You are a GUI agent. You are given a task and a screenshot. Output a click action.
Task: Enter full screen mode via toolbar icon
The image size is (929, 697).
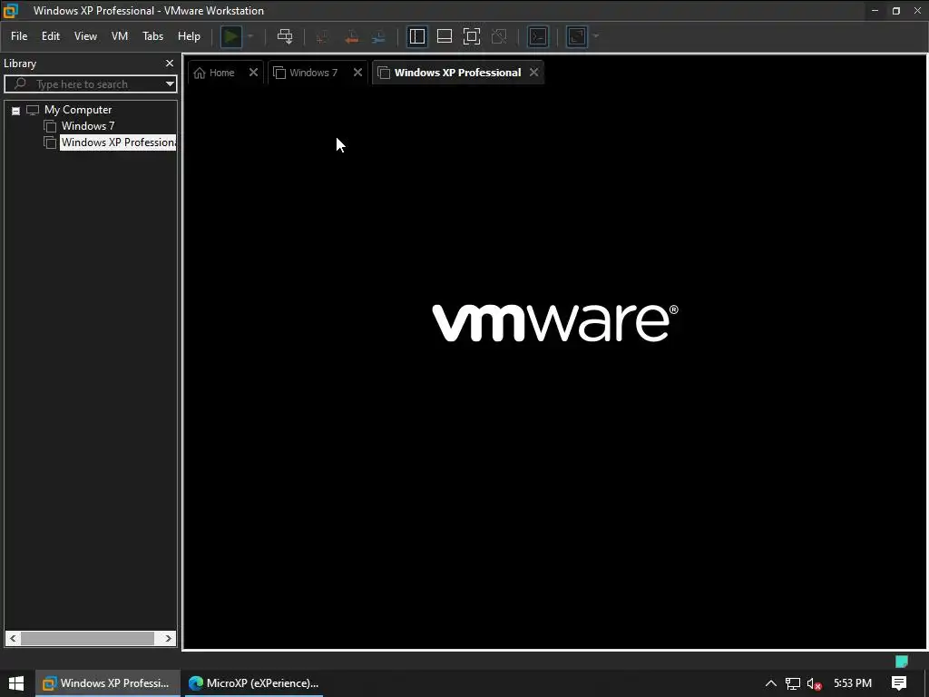click(472, 36)
